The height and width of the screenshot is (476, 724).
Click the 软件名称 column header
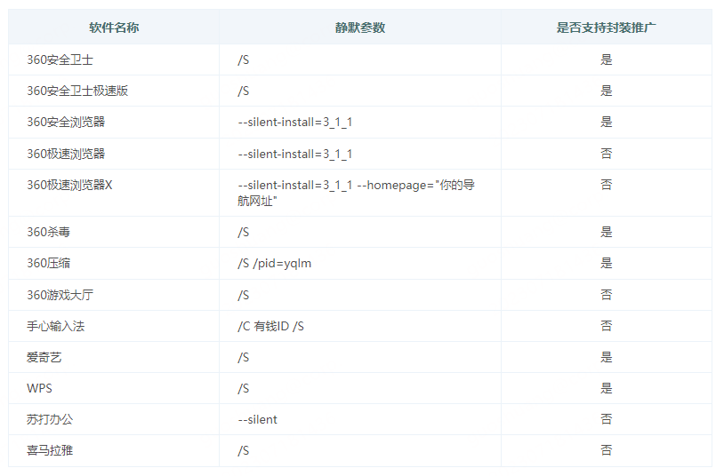click(114, 28)
